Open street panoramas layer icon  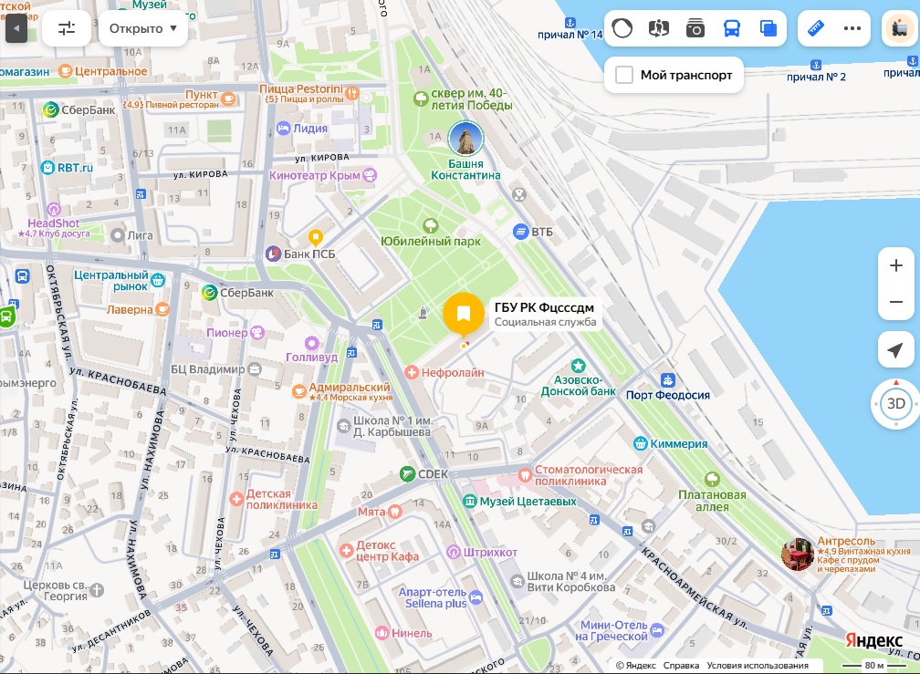(x=659, y=28)
